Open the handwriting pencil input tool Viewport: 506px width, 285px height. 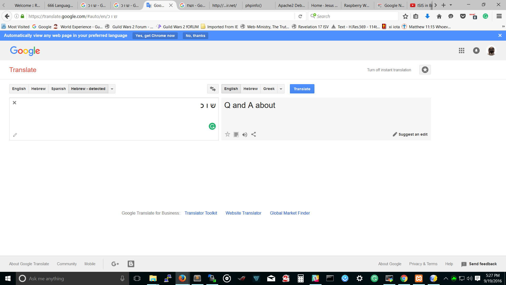tap(15, 135)
